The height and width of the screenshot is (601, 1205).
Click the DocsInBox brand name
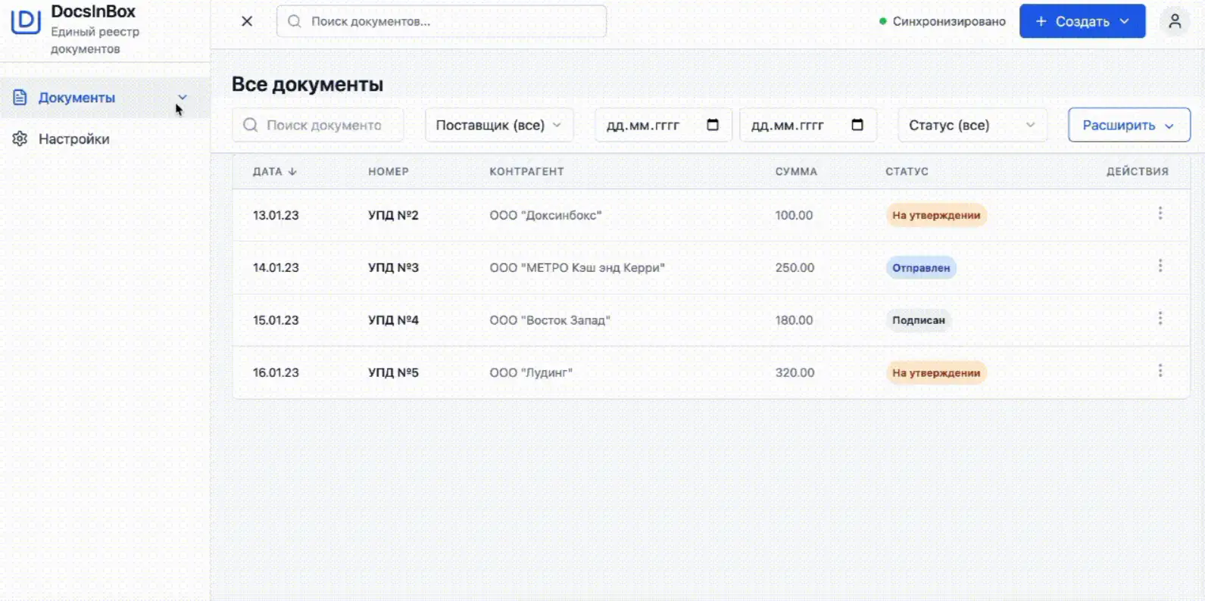tap(93, 11)
